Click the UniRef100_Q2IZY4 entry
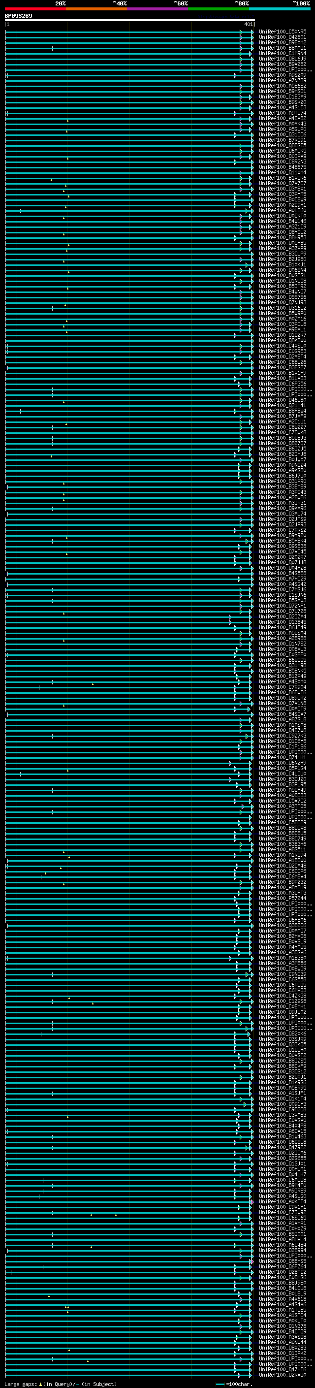 tap(283, 616)
